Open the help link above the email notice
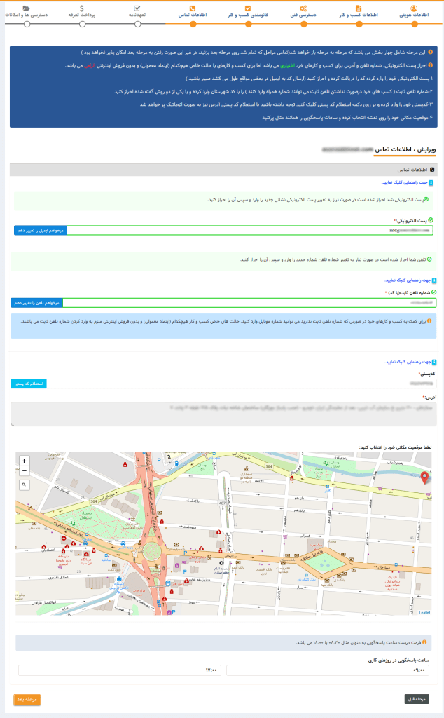 click(405, 183)
